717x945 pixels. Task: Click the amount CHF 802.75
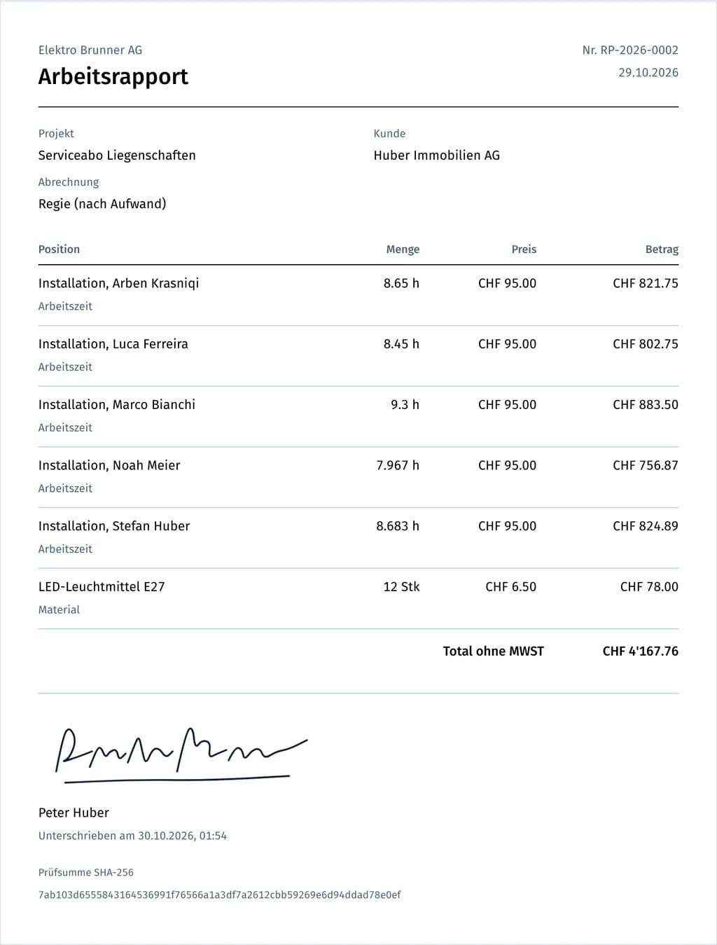646,344
